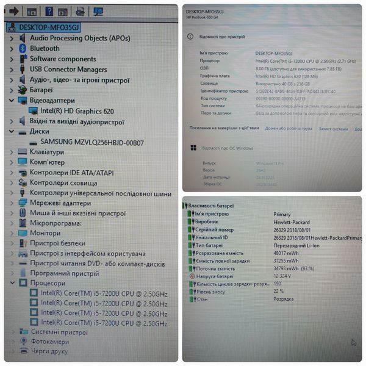Image resolution: width=366 pixels, height=366 pixels.
Task: Click the blue Help question-mark toolbar icon
Action: 49,11
